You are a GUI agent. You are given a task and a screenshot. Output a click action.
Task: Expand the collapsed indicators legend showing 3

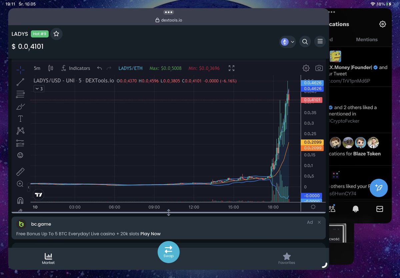[39, 89]
